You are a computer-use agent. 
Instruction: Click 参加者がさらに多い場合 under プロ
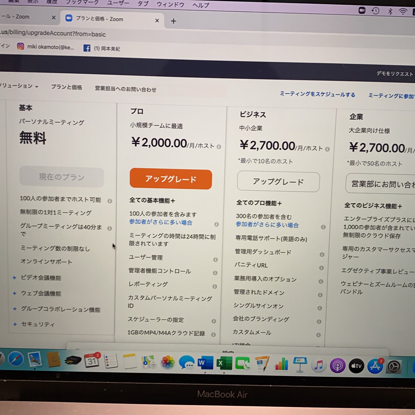click(161, 222)
